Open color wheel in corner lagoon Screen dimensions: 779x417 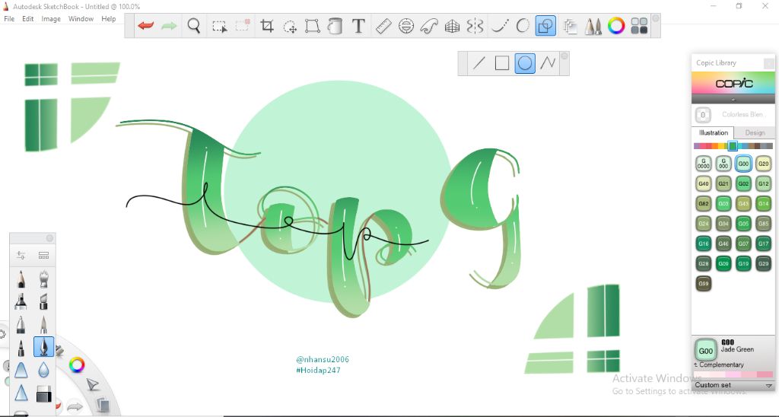pyautogui.click(x=77, y=365)
